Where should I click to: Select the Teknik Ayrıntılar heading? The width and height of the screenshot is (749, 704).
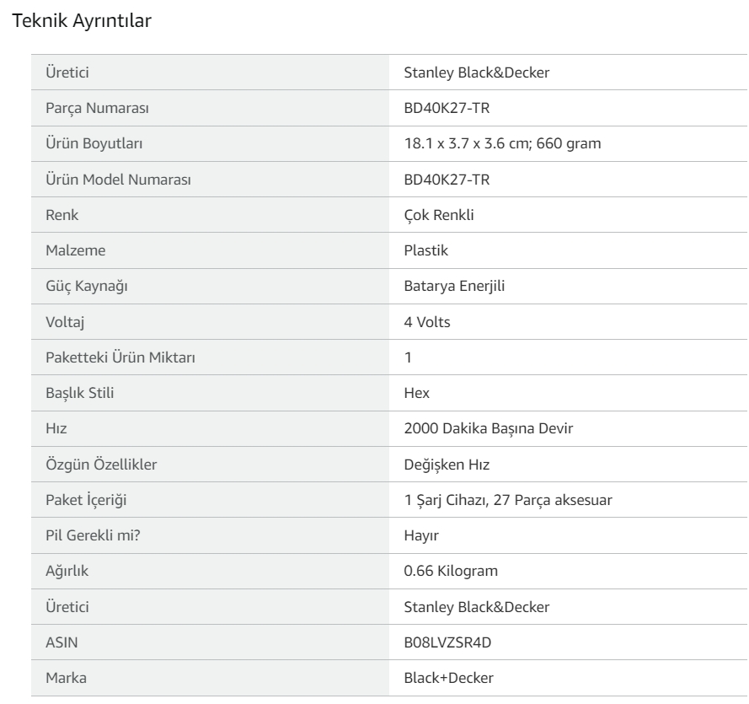coord(82,21)
